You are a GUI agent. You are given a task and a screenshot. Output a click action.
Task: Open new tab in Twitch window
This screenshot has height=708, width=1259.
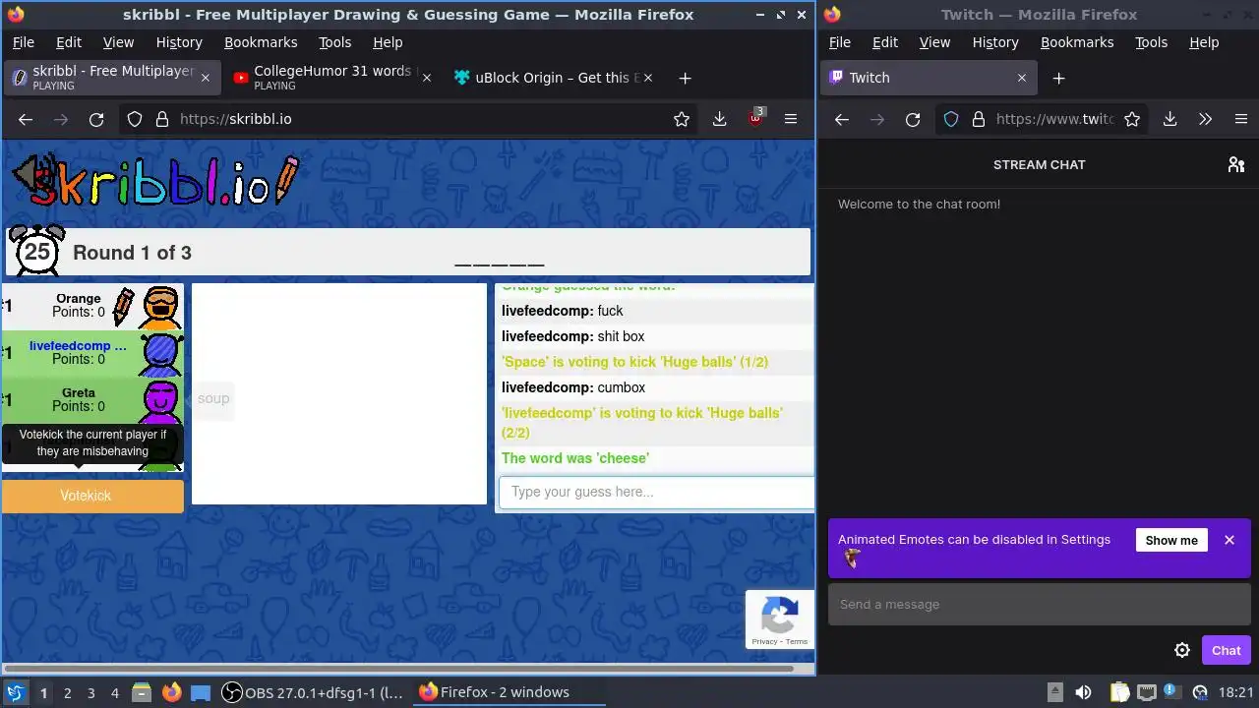(x=1058, y=78)
